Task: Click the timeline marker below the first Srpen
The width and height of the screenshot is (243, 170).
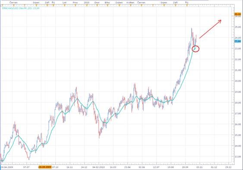Action: tap(36, 6)
